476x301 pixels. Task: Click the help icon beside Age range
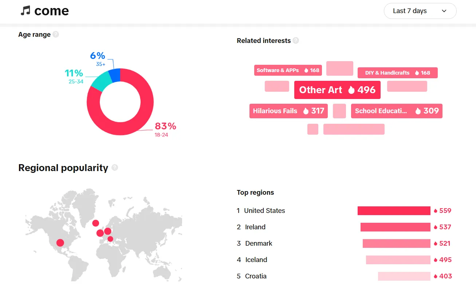tap(56, 35)
